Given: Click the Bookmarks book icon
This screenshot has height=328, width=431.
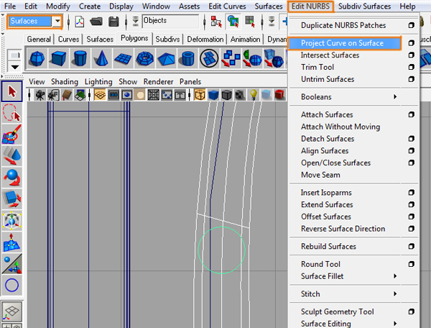Looking at the screenshot, I should pyautogui.click(x=67, y=95).
